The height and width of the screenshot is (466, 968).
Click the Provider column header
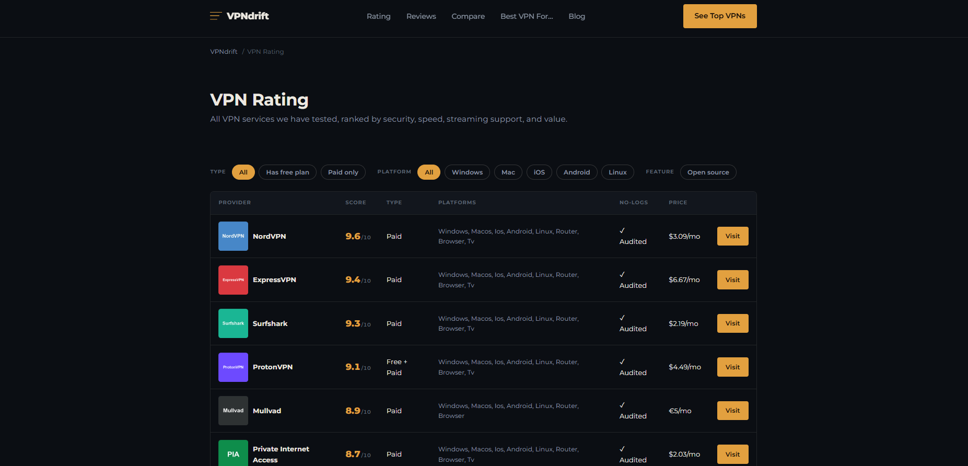click(235, 203)
